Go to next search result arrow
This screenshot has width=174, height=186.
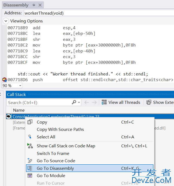[x=94, y=102]
